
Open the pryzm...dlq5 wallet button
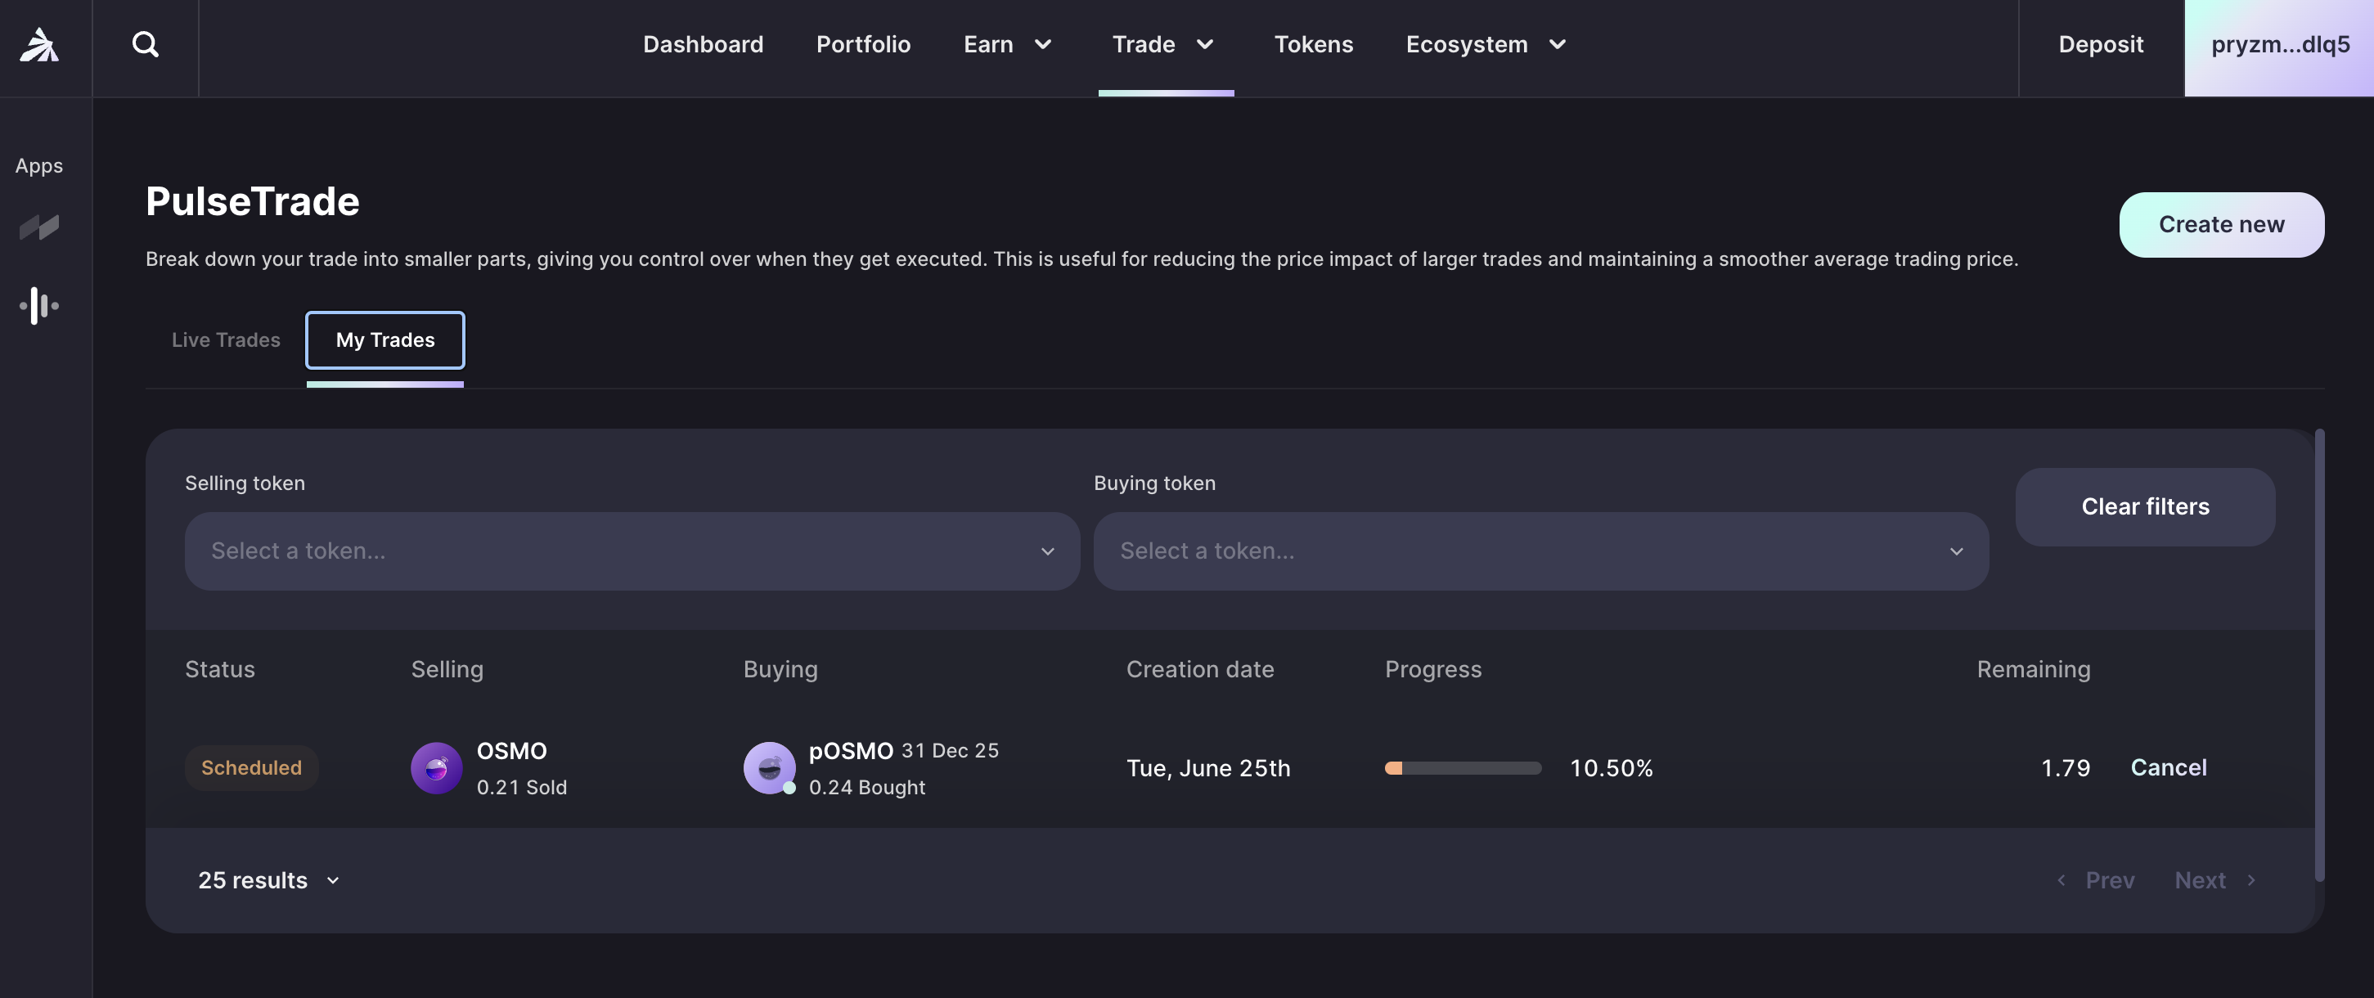[x=2279, y=48]
